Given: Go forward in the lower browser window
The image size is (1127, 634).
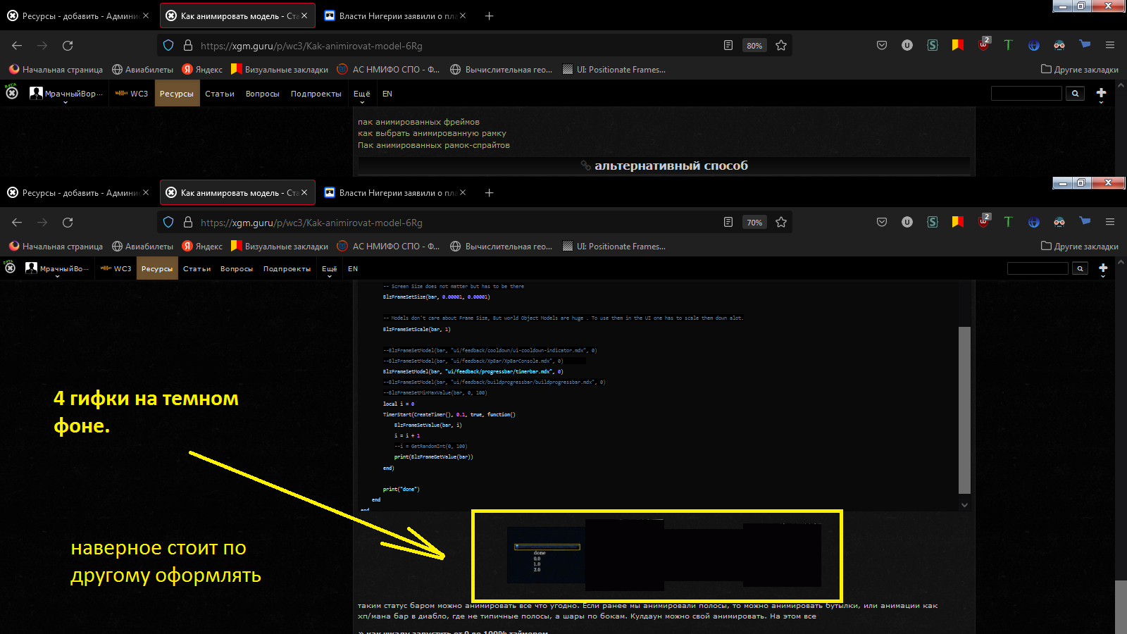Looking at the screenshot, I should [42, 223].
